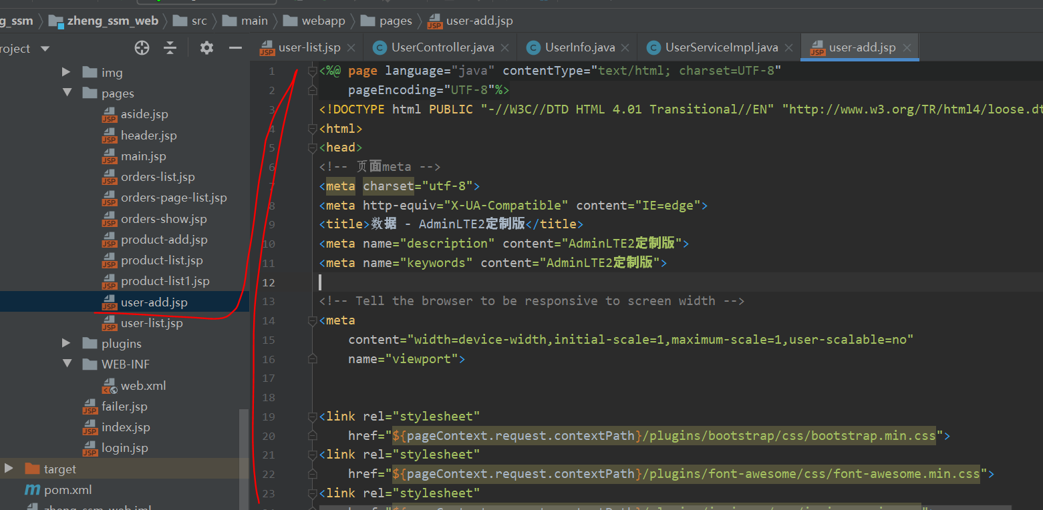Open Project panel settings gear
The image size is (1043, 510).
[x=206, y=48]
